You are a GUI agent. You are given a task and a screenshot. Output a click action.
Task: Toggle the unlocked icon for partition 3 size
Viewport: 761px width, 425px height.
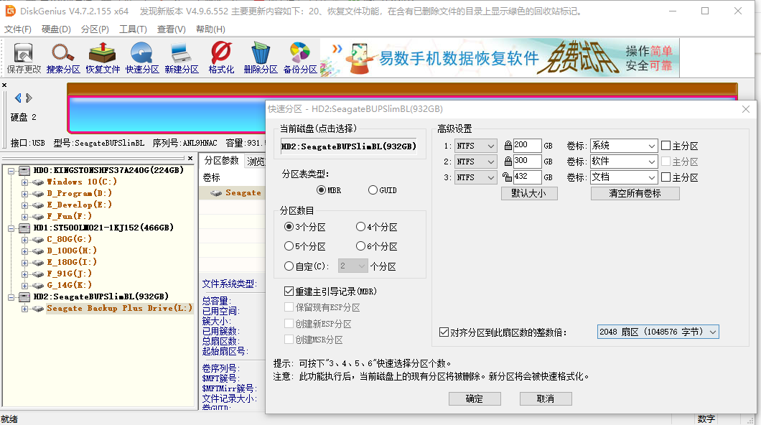click(507, 177)
